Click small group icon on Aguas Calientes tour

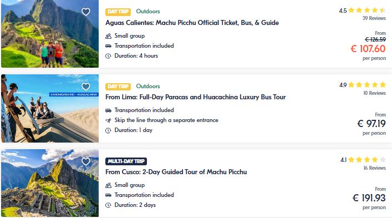pos(108,36)
